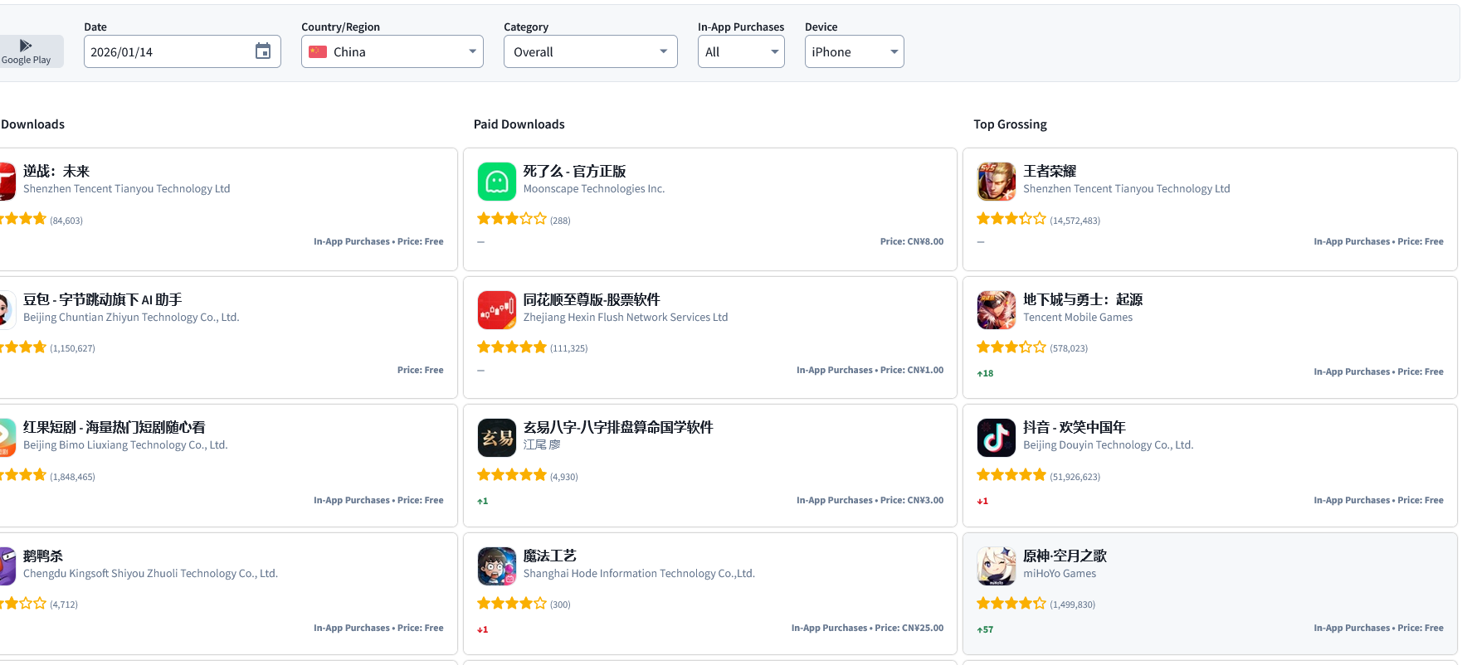
Task: Open the 豆包 app icon
Action: coord(7,310)
